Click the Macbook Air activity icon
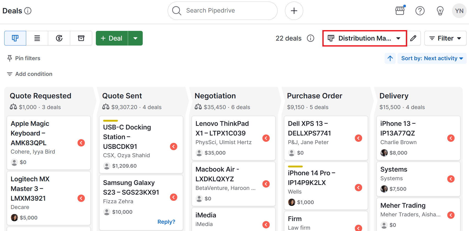Screen dimensions: 469x231 tap(266, 184)
